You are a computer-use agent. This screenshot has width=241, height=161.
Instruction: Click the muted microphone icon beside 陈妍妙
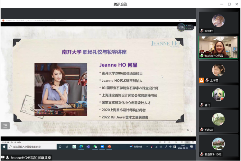pyautogui.click(x=202, y=31)
